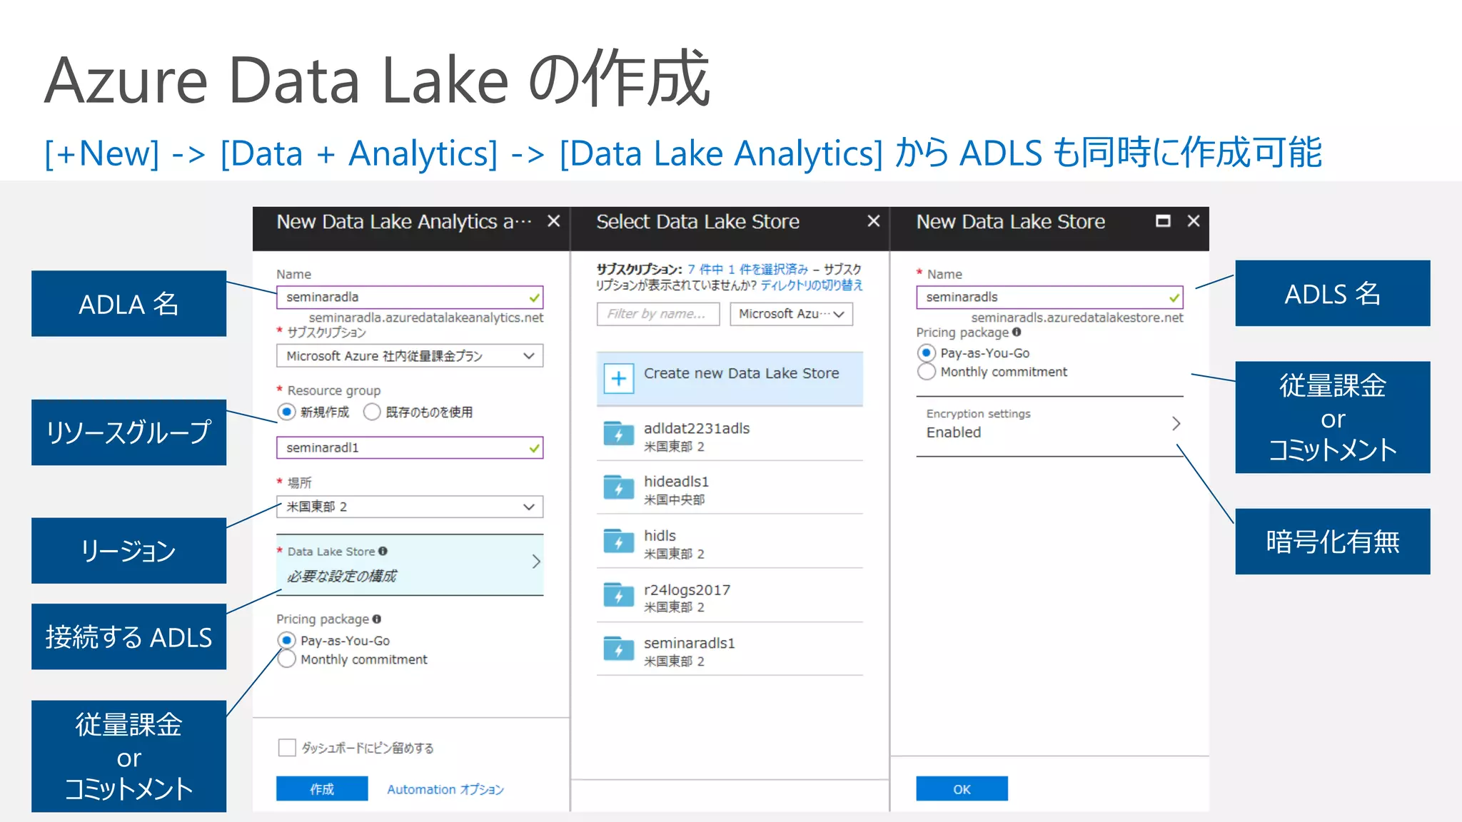This screenshot has width=1462, height=822.
Task: Maximize the New Data Lake Store panel
Action: coord(1163,221)
